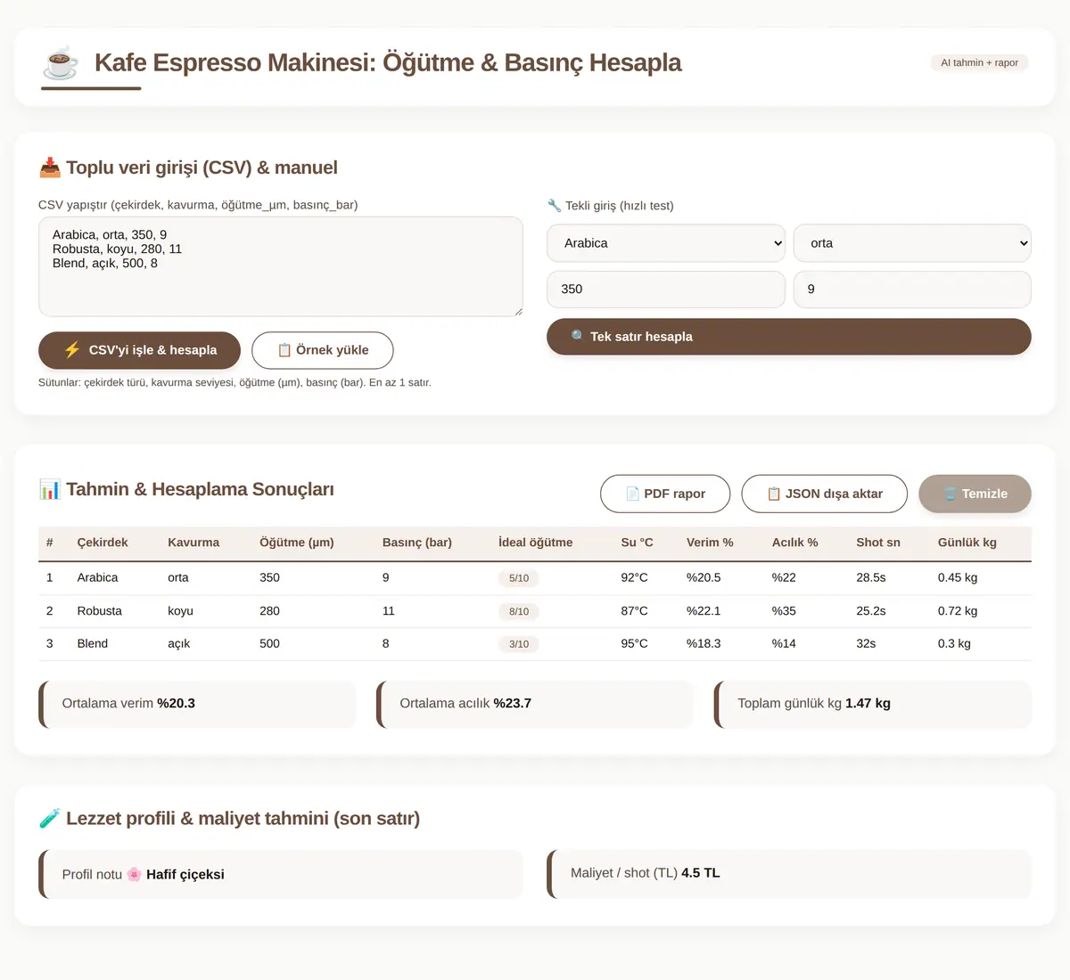The height and width of the screenshot is (980, 1070).
Task: Click the 8/10 ideal grind badge
Action: (519, 611)
